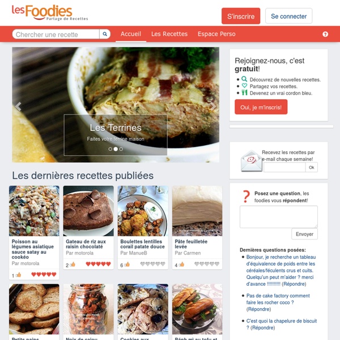Select the first carousel dot indicator
The width and height of the screenshot is (340, 340).
coord(110,149)
